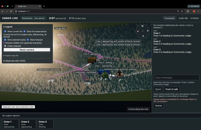
Task: Toggle Show planned routes checkbox
Action: (5, 40)
